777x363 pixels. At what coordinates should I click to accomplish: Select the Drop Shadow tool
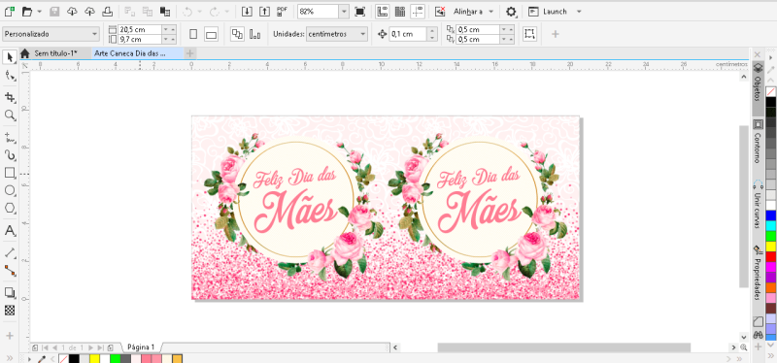tap(10, 292)
